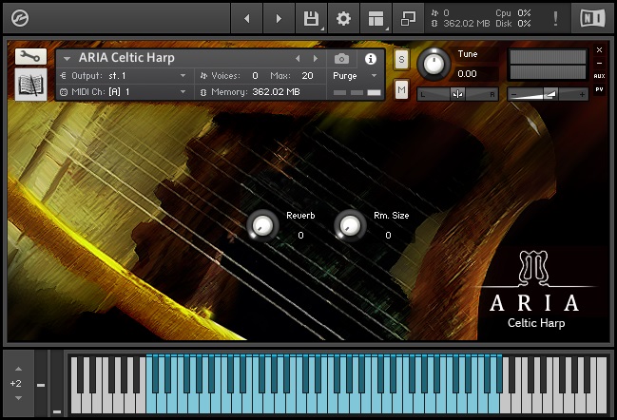This screenshot has height=420, width=617.
Task: Load the previous preset with left arrow
Action: 247,18
